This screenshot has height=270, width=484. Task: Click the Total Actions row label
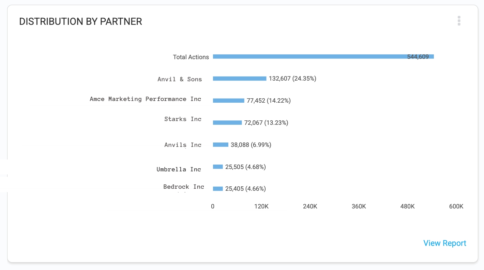[191, 57]
